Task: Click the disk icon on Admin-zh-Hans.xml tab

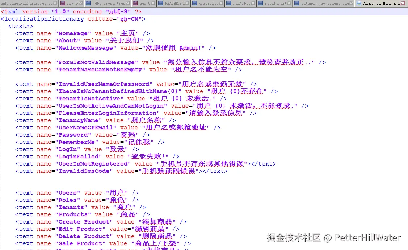Action: coord(359,3)
